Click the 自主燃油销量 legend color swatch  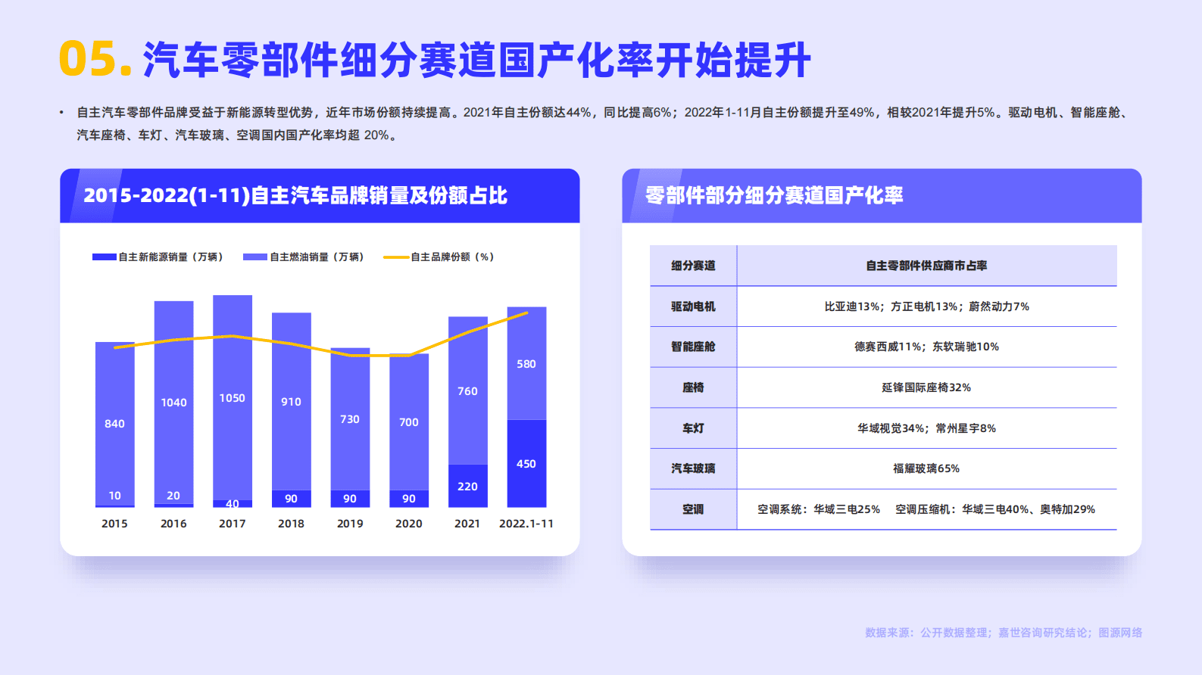[255, 257]
